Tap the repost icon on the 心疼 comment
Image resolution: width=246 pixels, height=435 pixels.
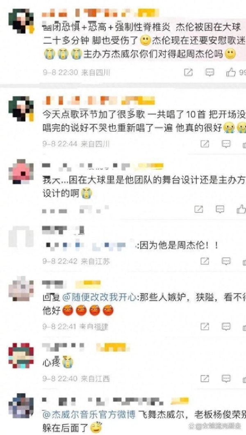(x=205, y=378)
